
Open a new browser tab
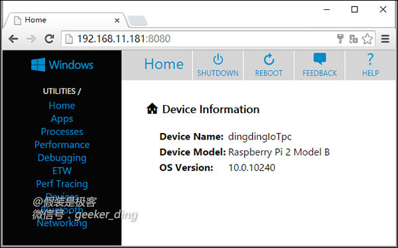point(137,21)
